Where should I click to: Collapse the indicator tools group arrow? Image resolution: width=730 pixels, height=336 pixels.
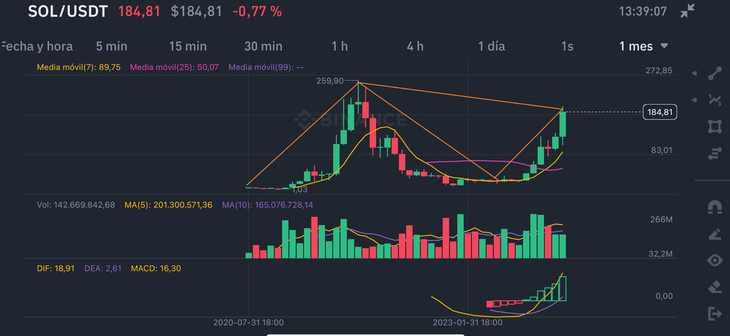pyautogui.click(x=694, y=99)
